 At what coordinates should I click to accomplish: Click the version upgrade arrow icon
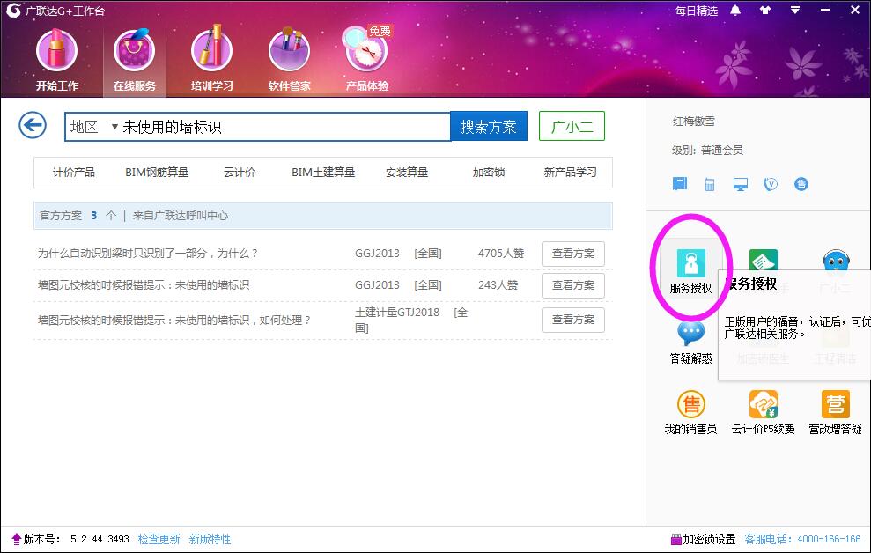16,539
